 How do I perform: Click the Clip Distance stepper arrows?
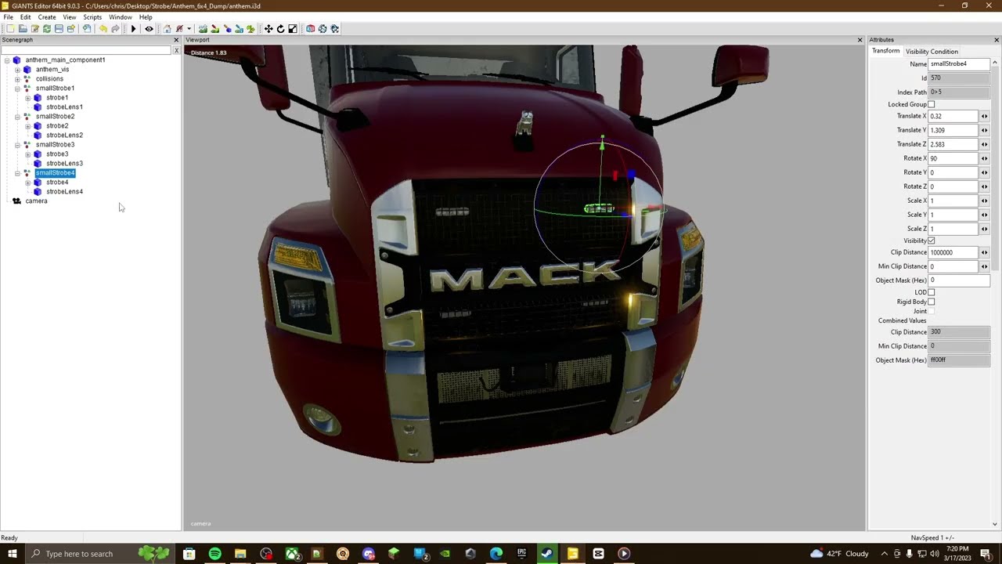(x=984, y=252)
